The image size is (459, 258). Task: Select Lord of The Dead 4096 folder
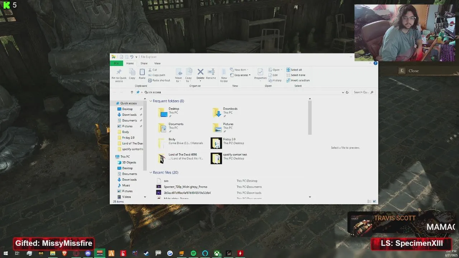pos(180,158)
